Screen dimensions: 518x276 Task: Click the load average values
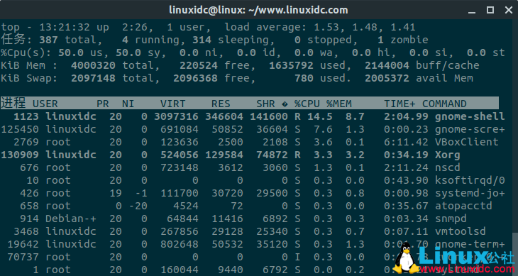click(x=365, y=27)
